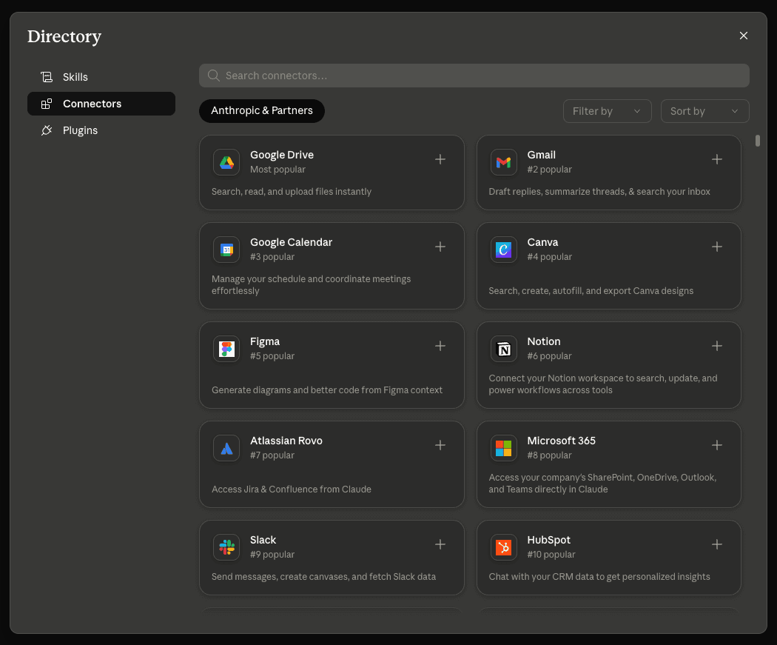The width and height of the screenshot is (777, 645).
Task: Go to the Plugins section
Action: [x=101, y=130]
